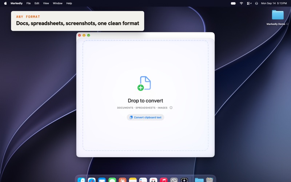Open the View menu
The height and width of the screenshot is (182, 291).
coord(46,3)
